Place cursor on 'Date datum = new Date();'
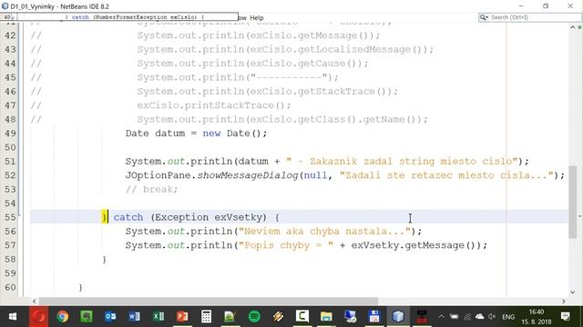Image resolution: width=583 pixels, height=327 pixels. (x=196, y=134)
